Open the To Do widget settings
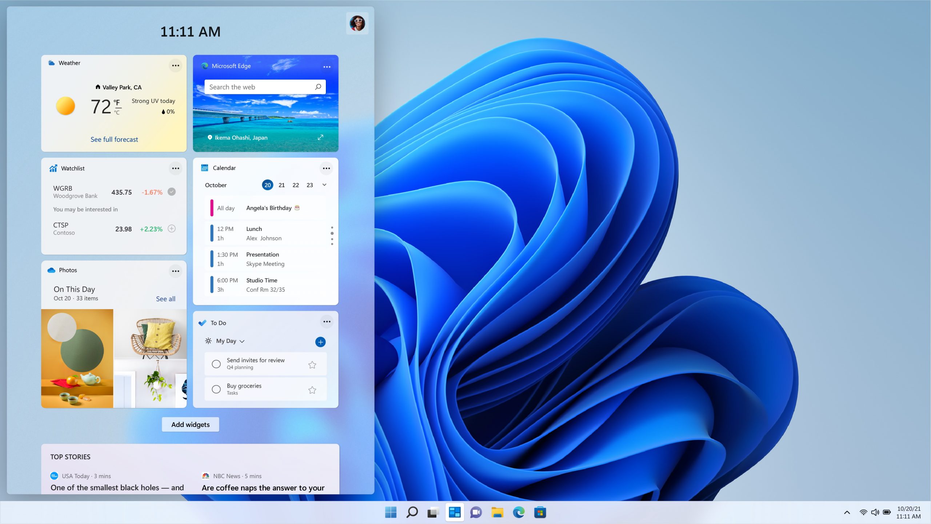Viewport: 931px width, 524px height. (326, 322)
